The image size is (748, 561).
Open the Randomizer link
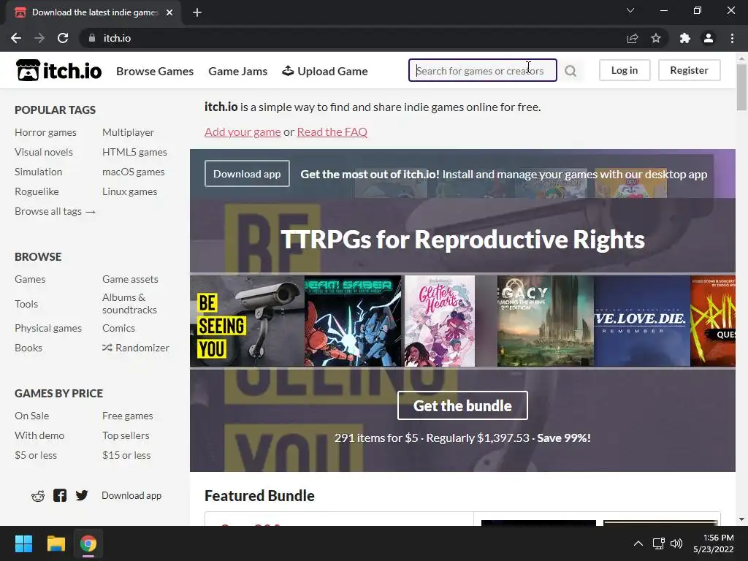(x=135, y=348)
